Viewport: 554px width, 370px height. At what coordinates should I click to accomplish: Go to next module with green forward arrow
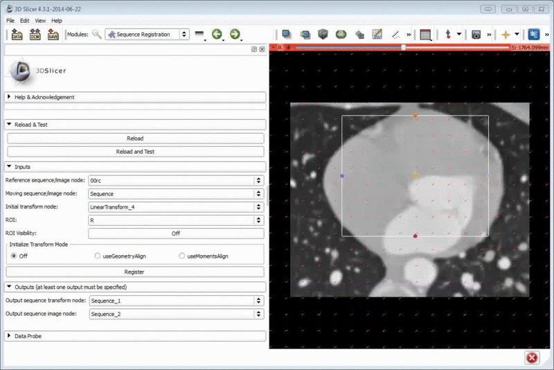click(x=235, y=34)
